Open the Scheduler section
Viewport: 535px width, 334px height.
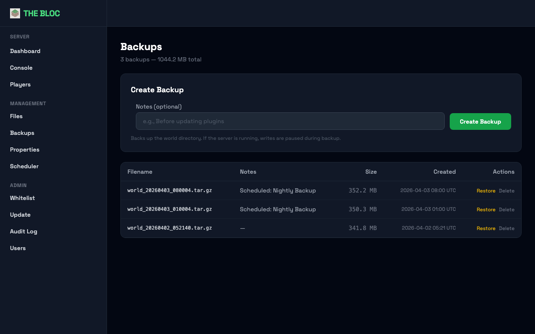pos(24,166)
